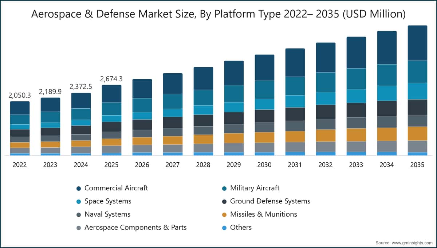The width and height of the screenshot is (437, 248).
Task: Click the 2032 x-axis year label
Action: coord(326,165)
